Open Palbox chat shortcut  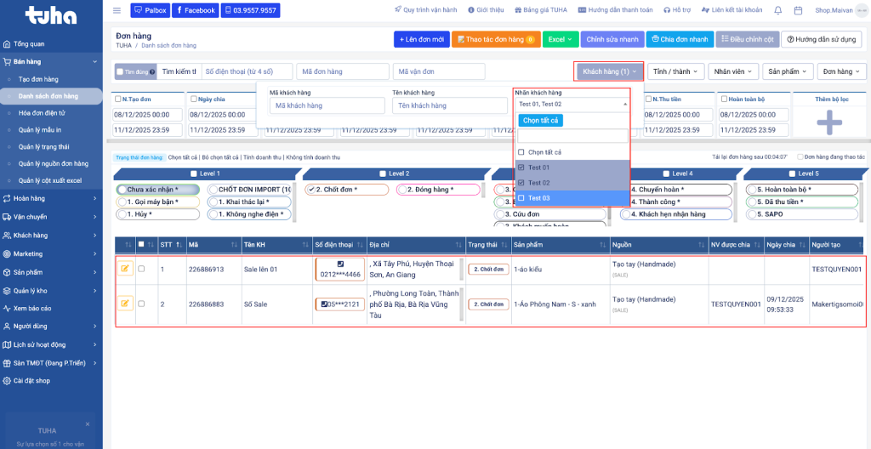(x=150, y=10)
